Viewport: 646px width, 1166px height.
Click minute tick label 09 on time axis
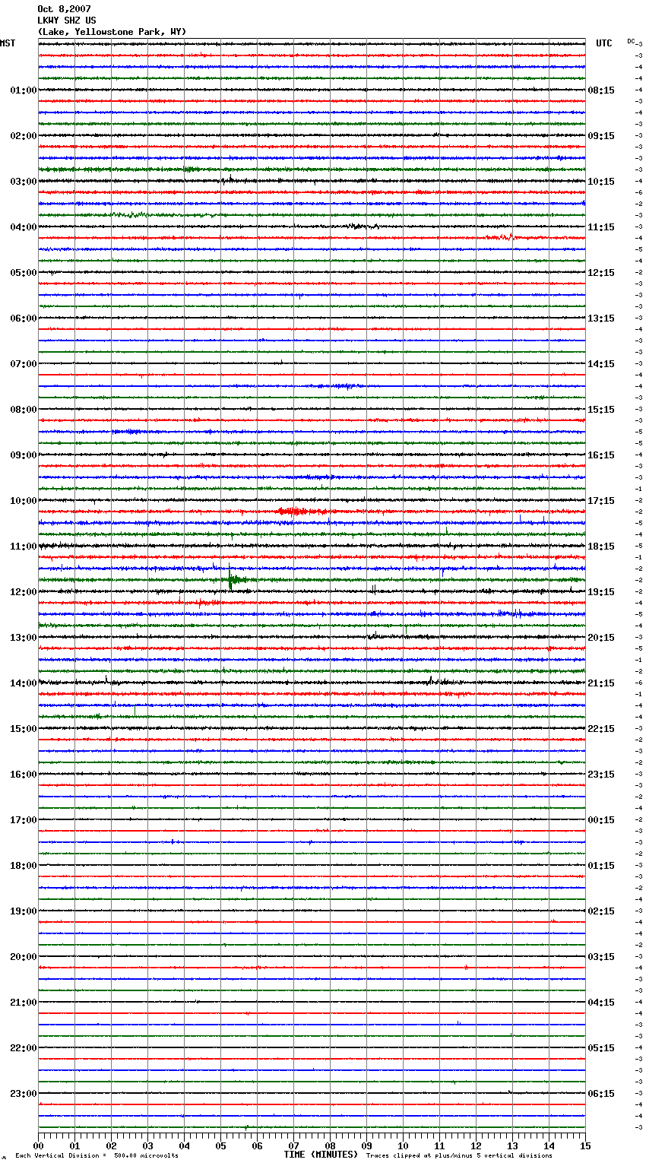point(366,1145)
